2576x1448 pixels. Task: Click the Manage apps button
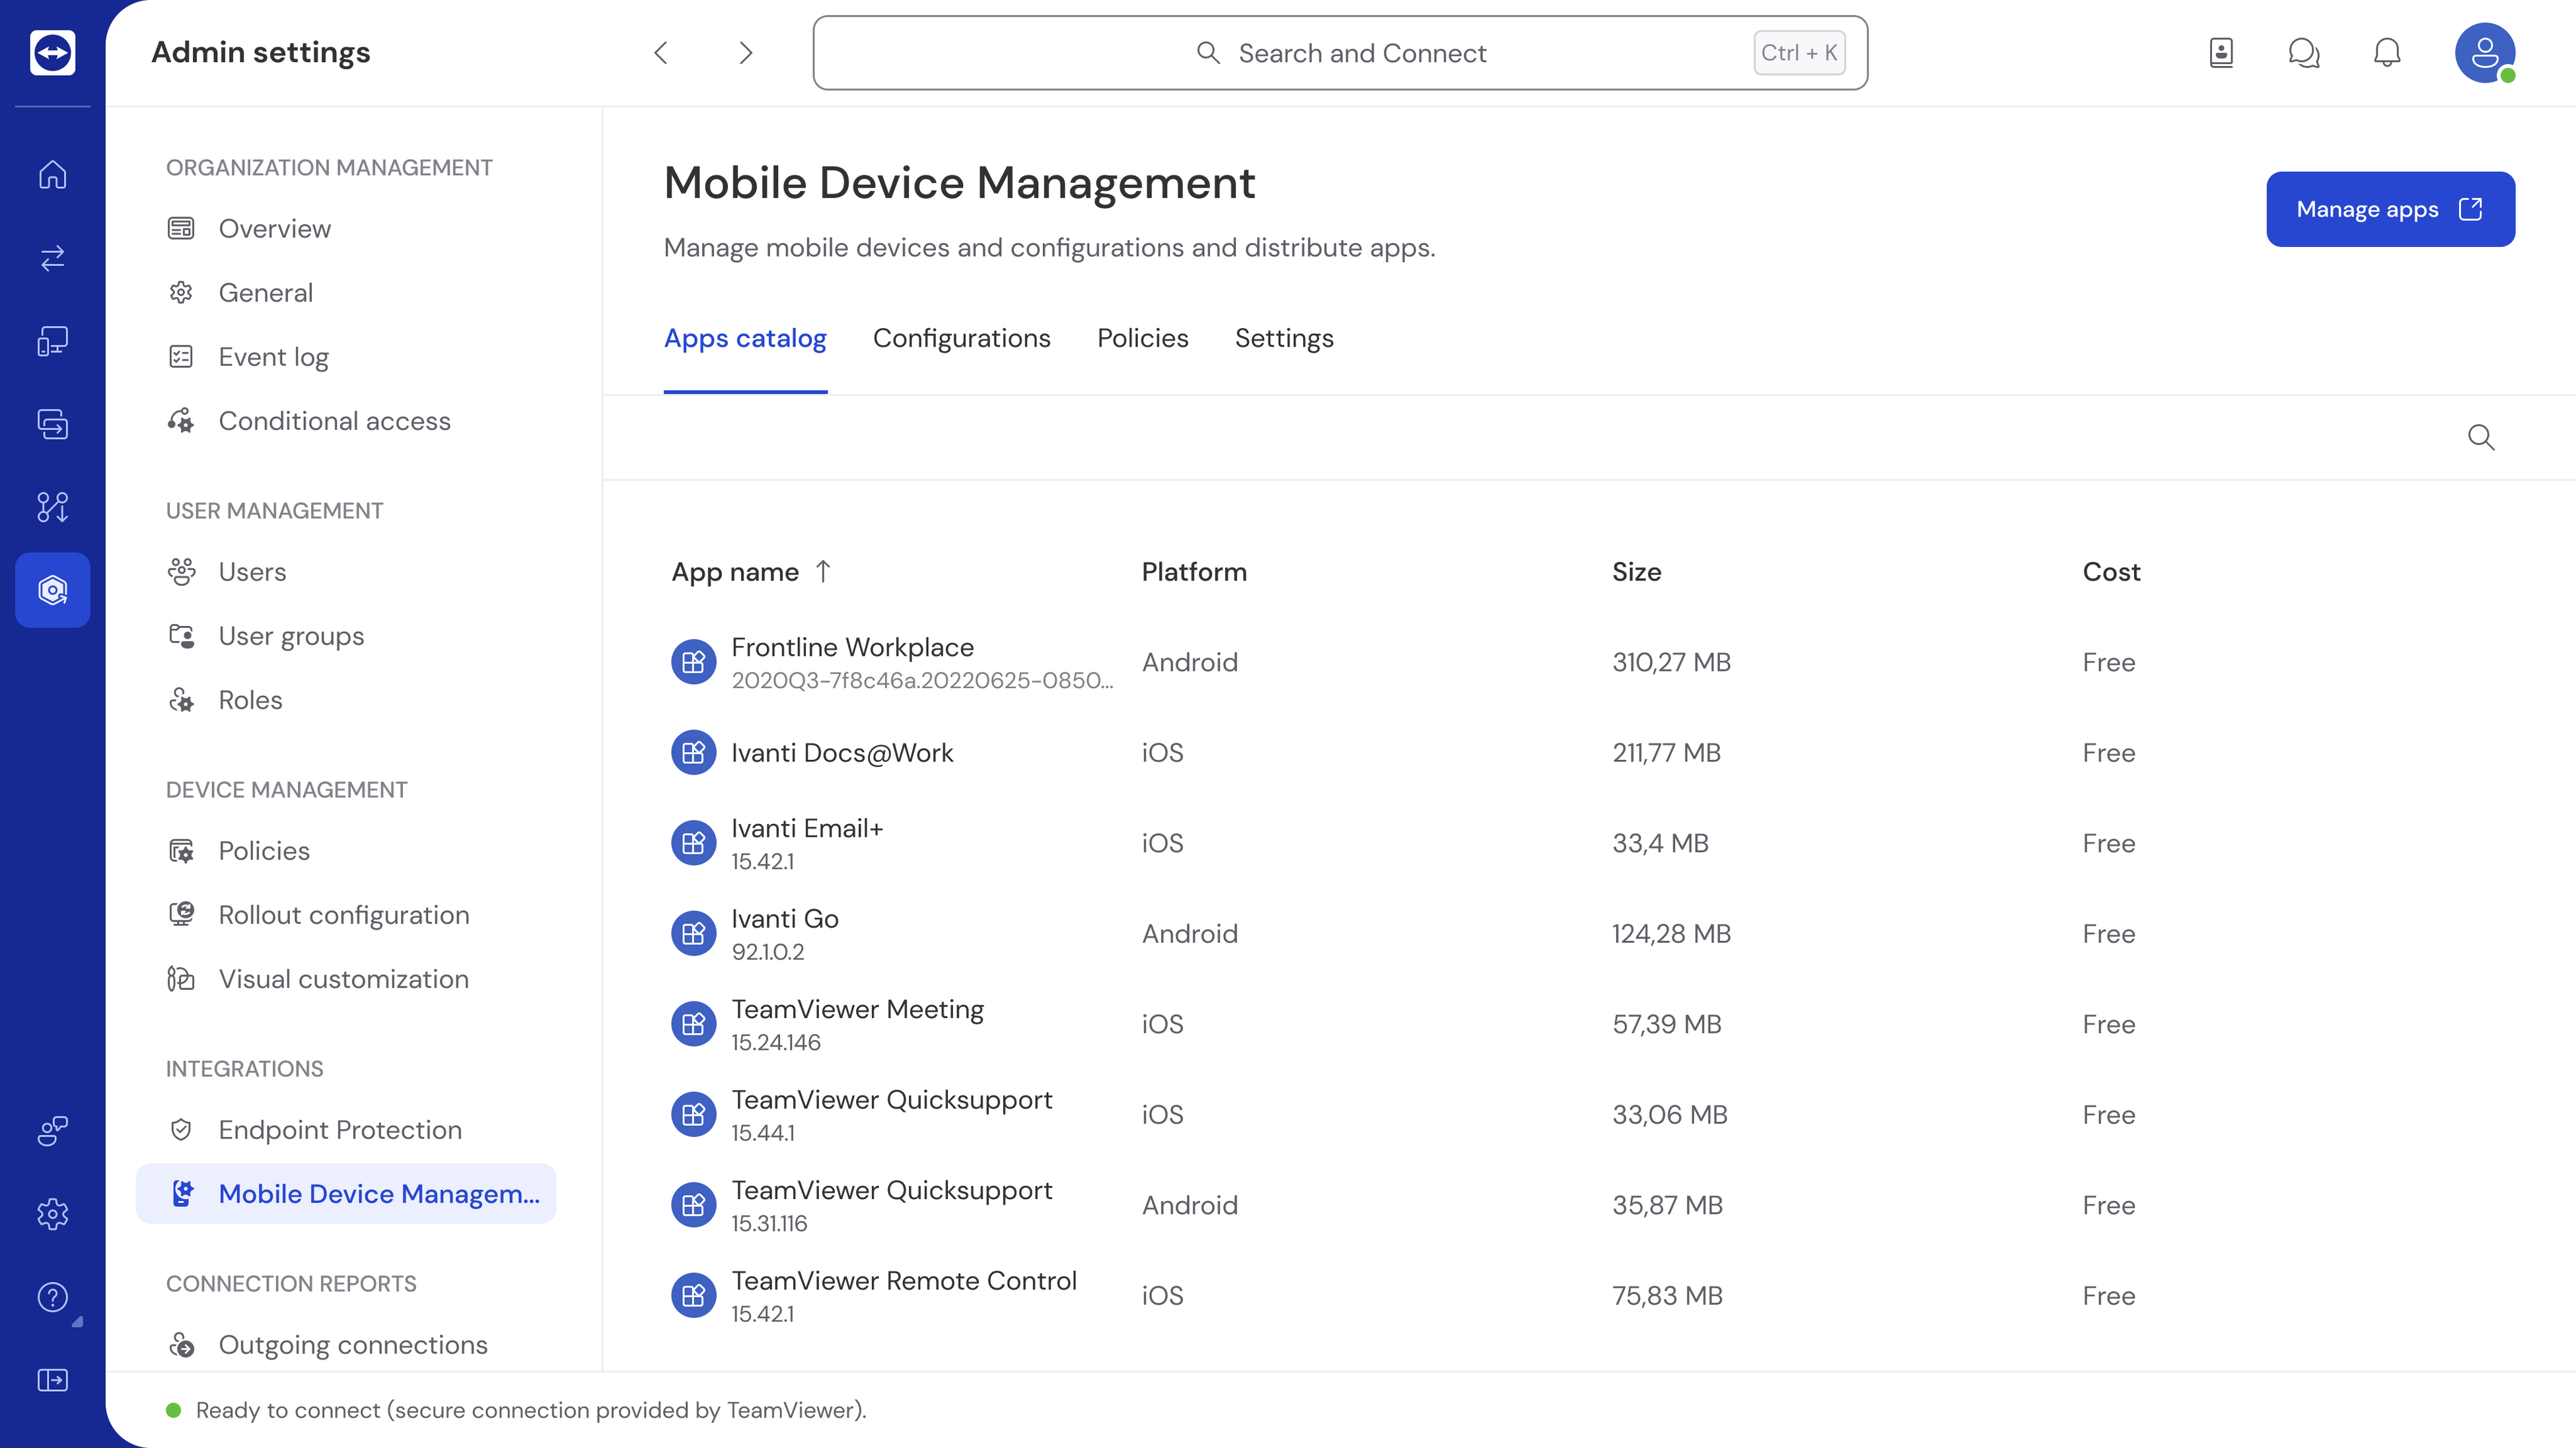click(2390, 209)
